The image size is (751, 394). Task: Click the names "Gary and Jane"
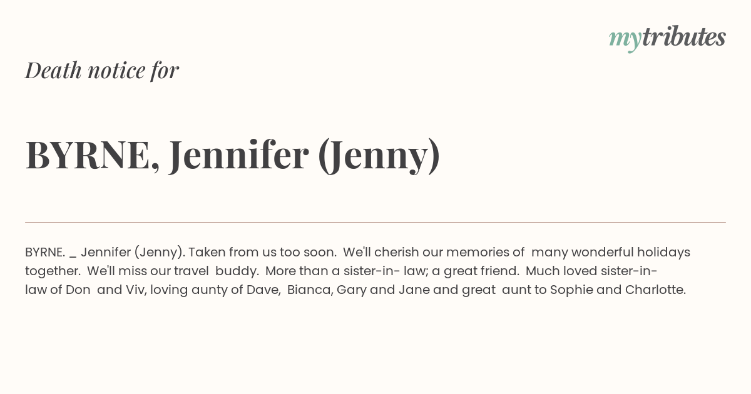(x=377, y=290)
